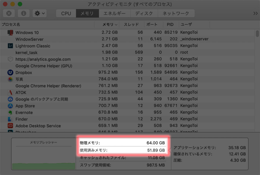Image resolution: width=260 pixels, height=175 pixels.
Task: Select the WindowServer process row
Action: pos(127,39)
